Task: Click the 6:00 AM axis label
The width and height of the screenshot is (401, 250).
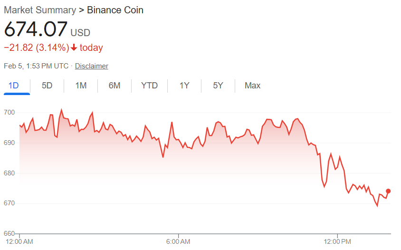Action: pos(179,242)
